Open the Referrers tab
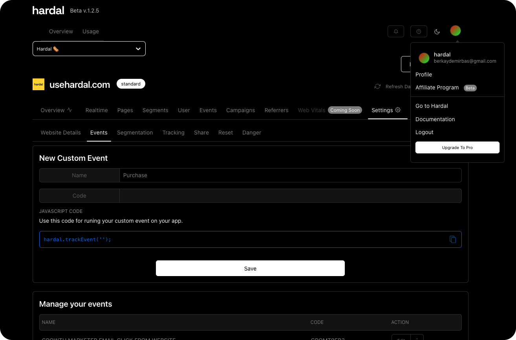The height and width of the screenshot is (340, 516). [x=276, y=110]
